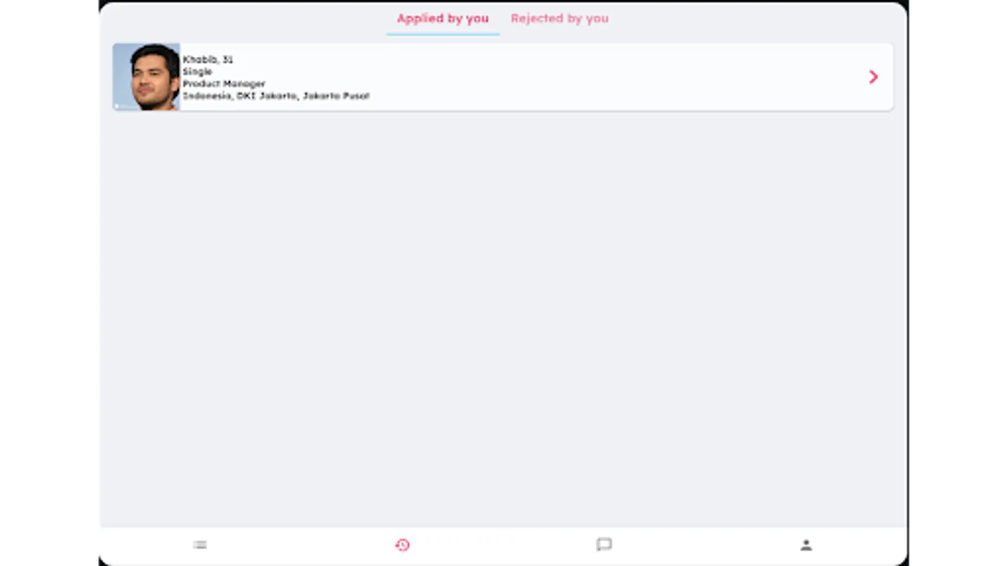Open your account with the person icon
1007x566 pixels.
pyautogui.click(x=807, y=545)
